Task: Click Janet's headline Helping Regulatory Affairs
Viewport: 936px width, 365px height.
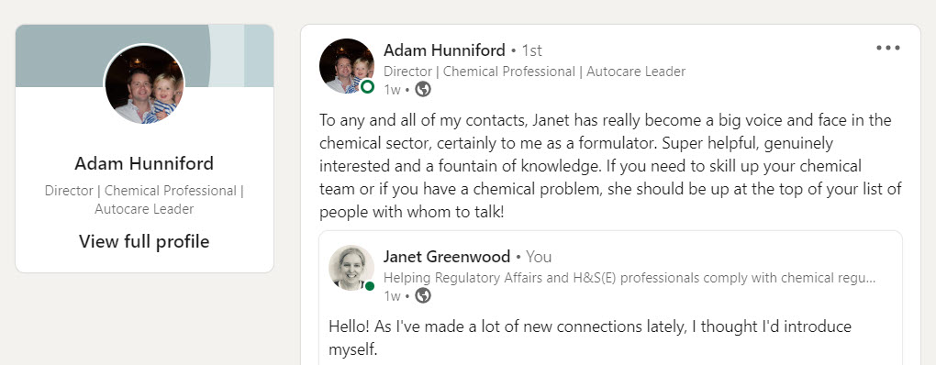Action: pos(630,278)
